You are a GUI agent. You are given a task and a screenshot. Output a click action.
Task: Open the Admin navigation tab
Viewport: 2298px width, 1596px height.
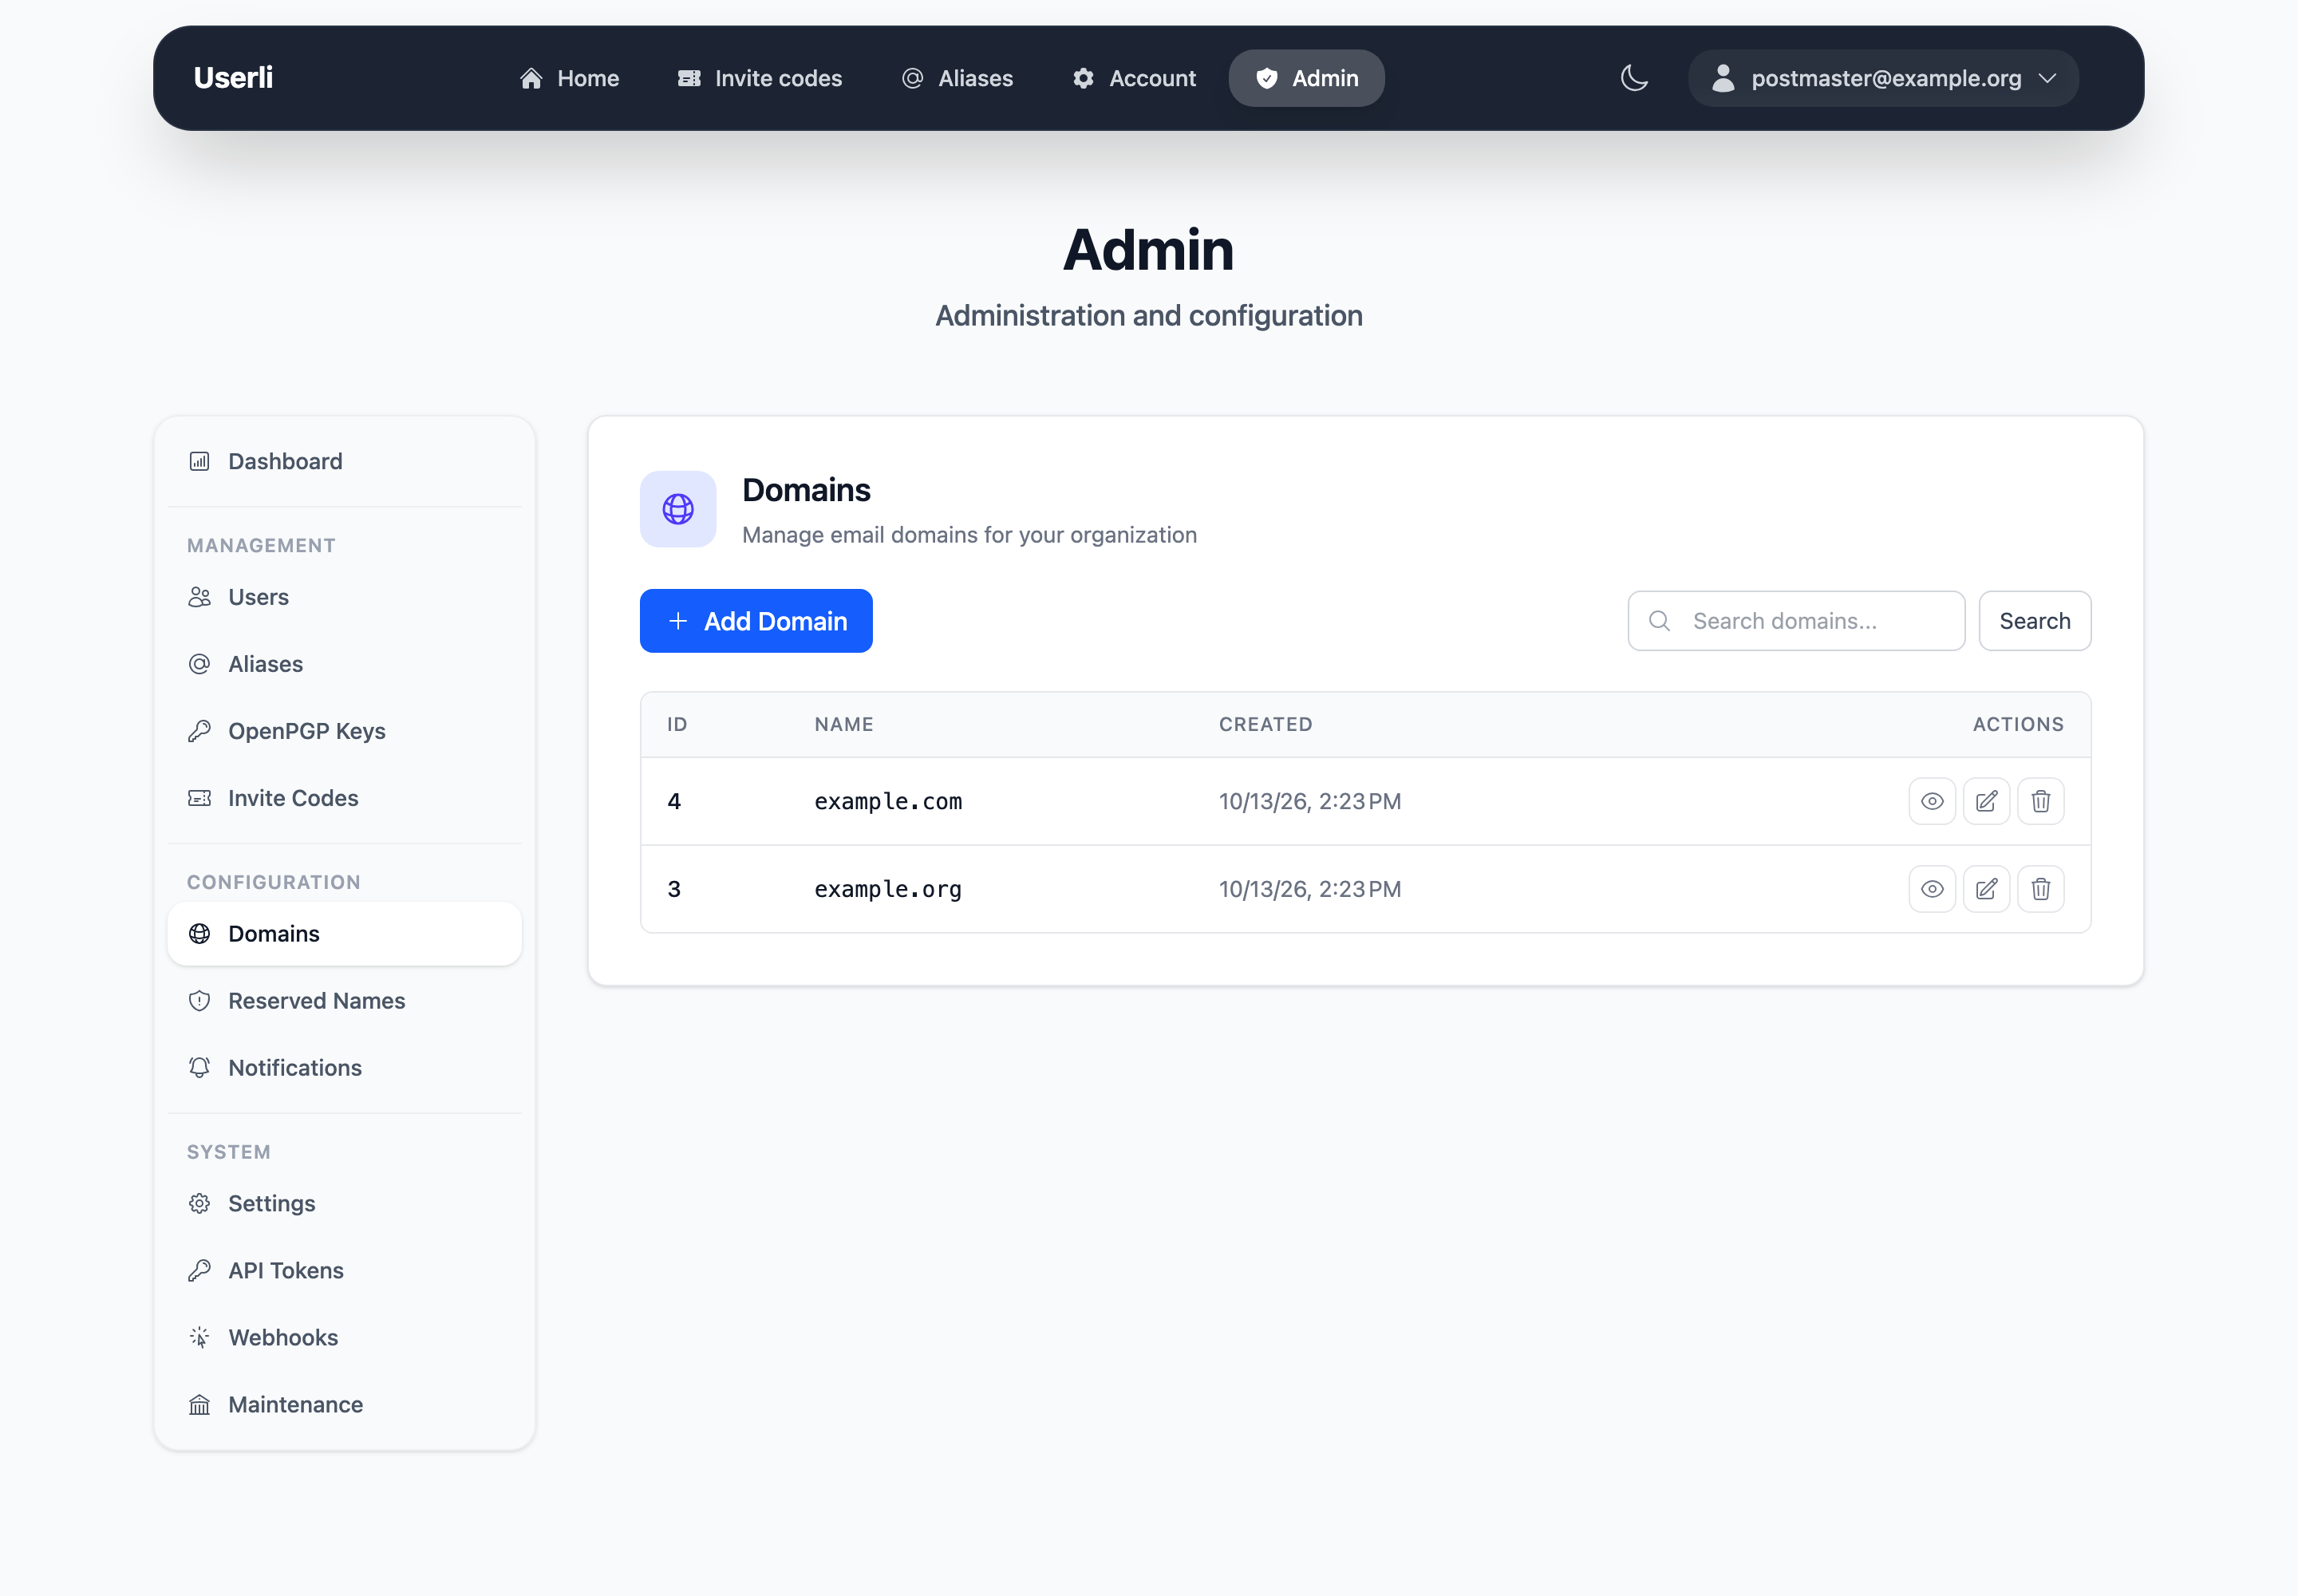pyautogui.click(x=1306, y=78)
